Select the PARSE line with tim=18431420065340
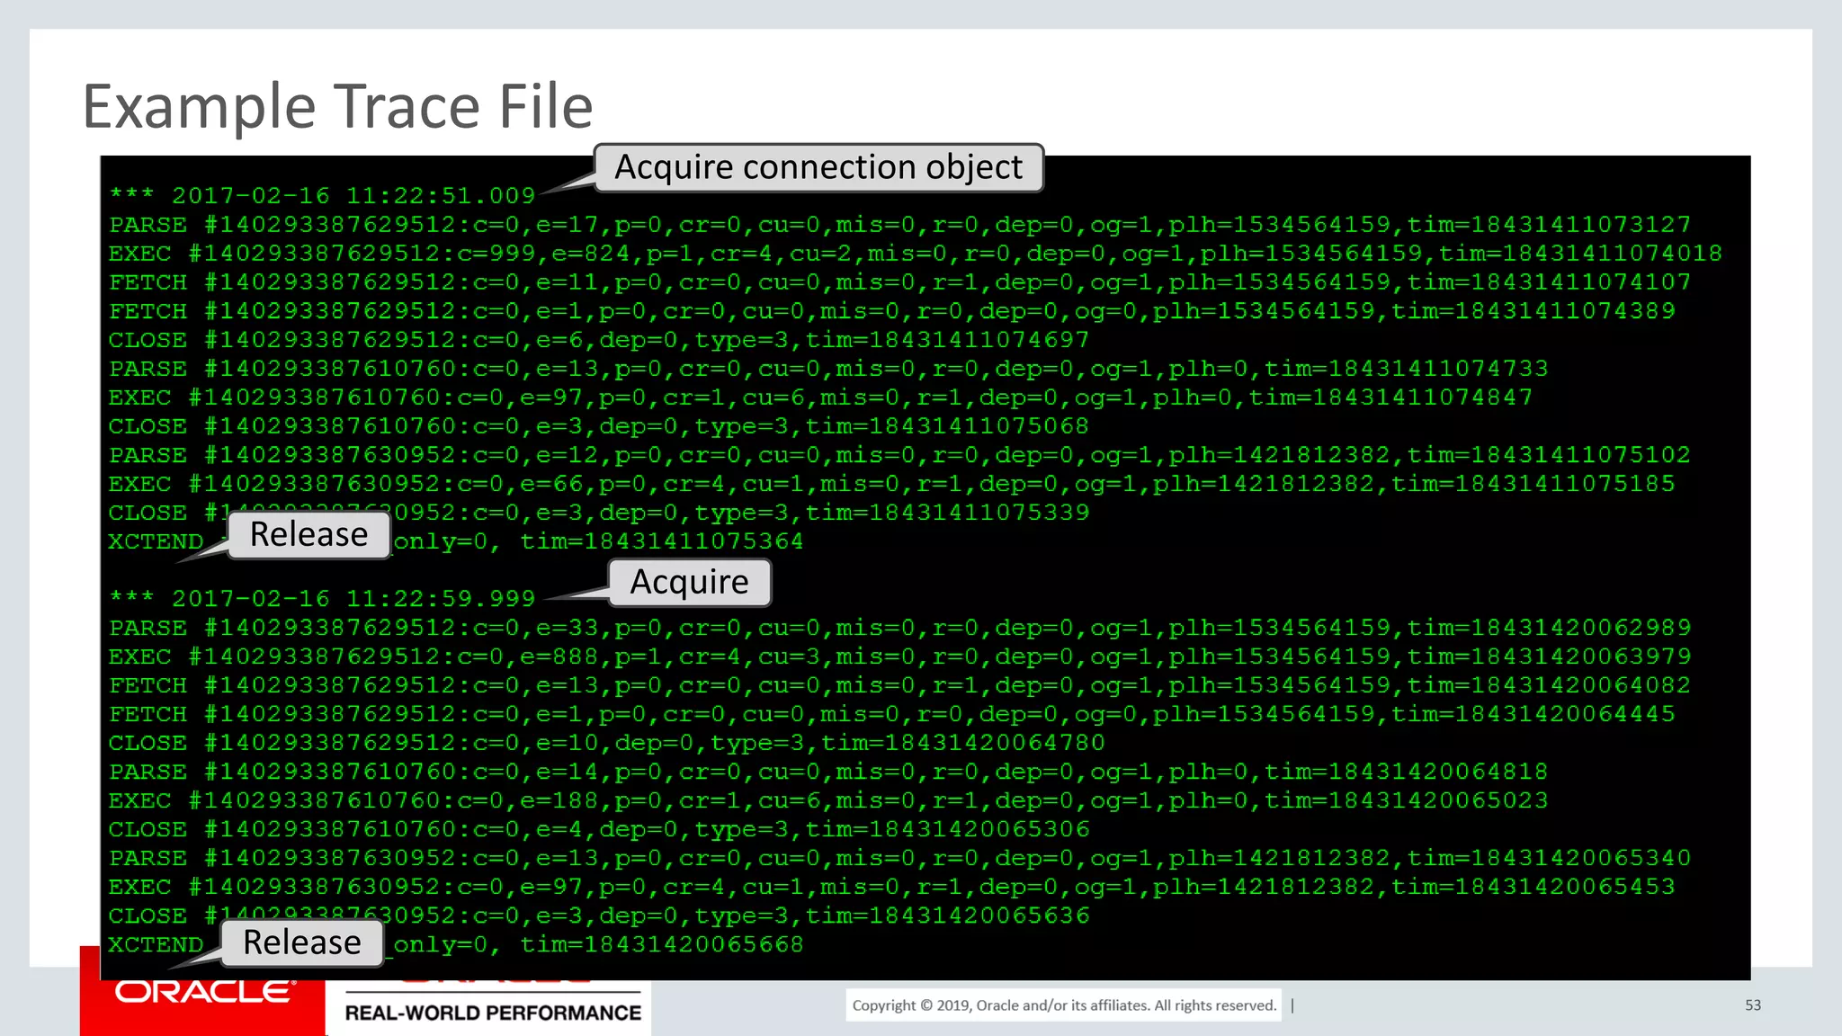Screen dimensions: 1842x1036 [x=899, y=857]
